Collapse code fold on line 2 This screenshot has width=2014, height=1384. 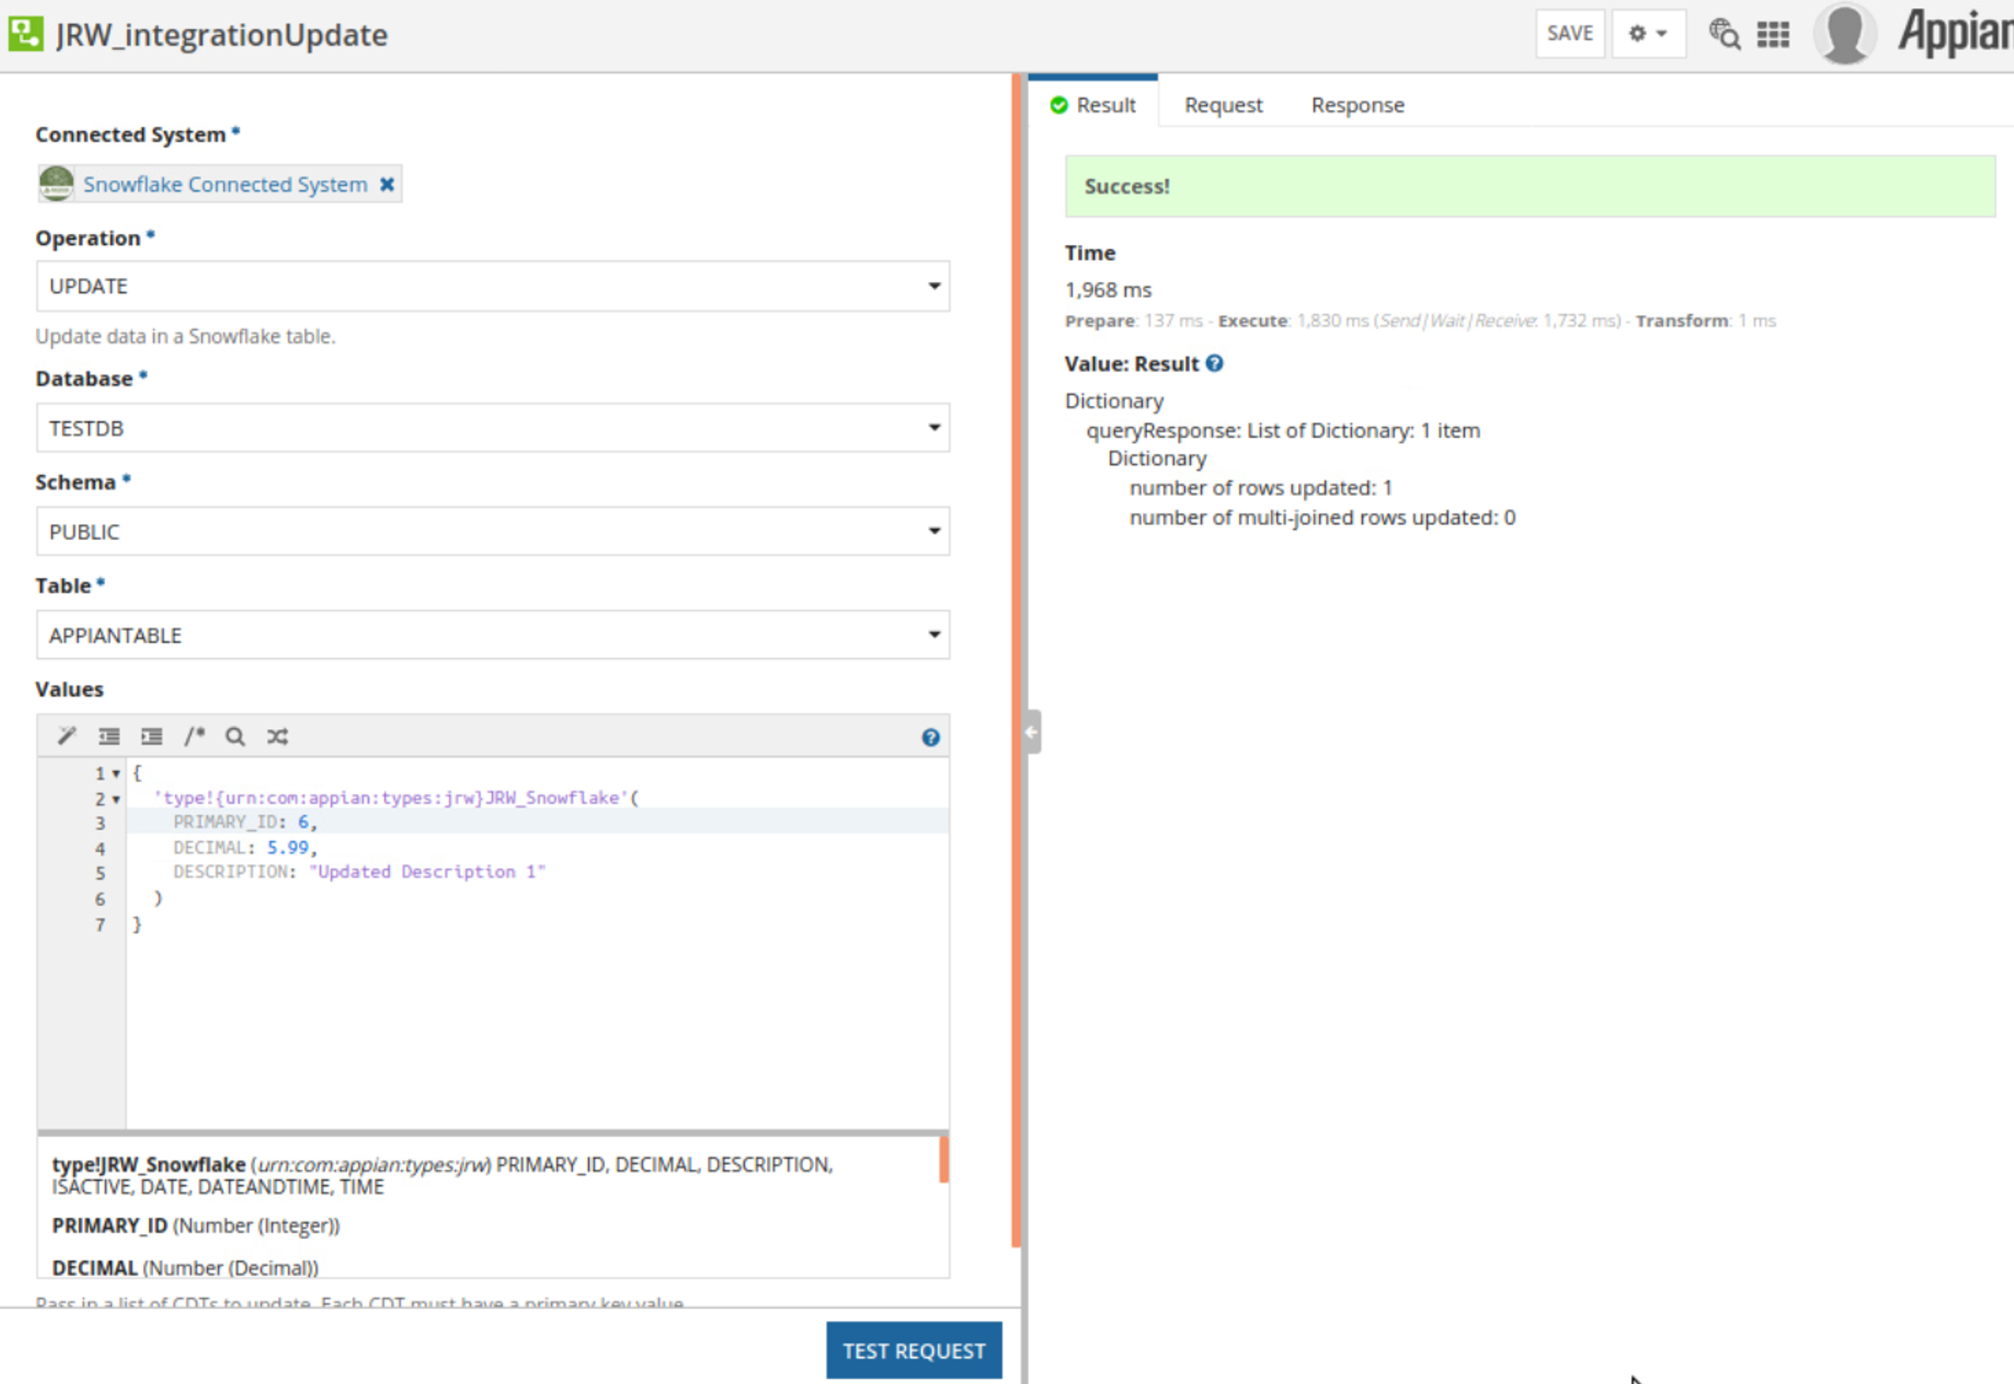116,799
